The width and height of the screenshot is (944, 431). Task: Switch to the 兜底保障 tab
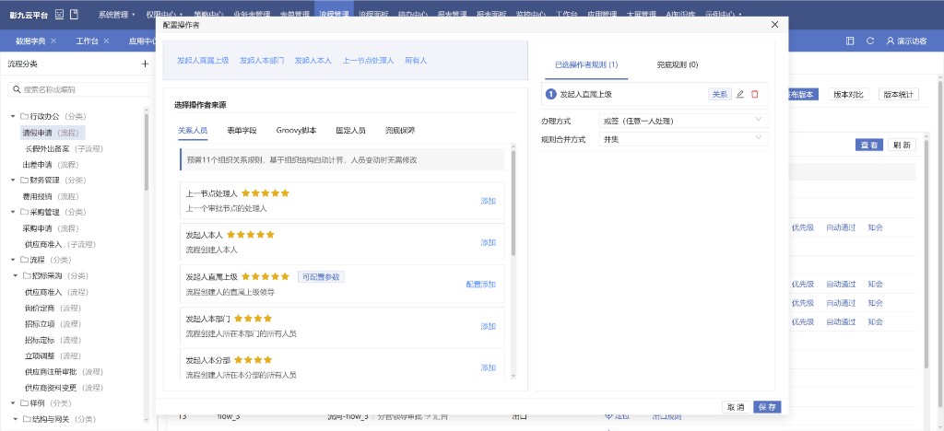[x=400, y=130]
